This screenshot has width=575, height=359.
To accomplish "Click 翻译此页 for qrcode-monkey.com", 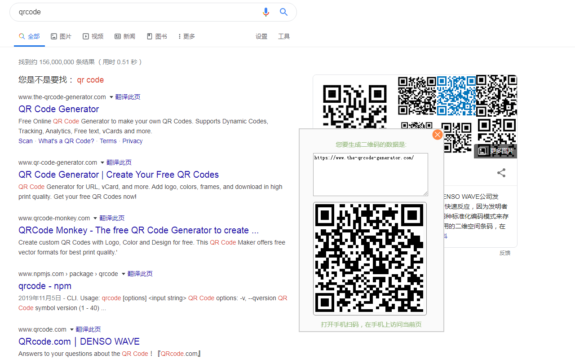I will (x=112, y=218).
